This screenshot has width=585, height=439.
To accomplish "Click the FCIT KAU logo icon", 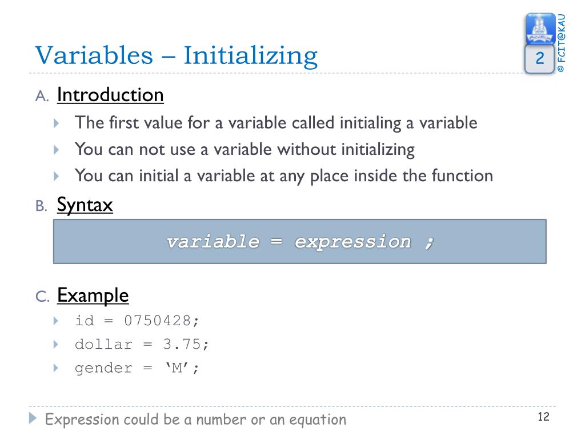I will 540,29.
